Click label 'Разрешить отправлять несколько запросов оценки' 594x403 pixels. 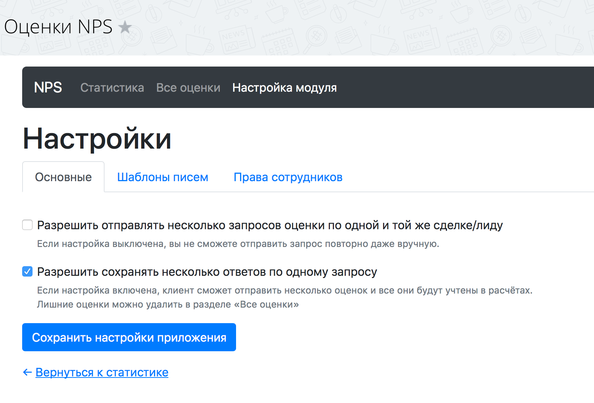click(270, 225)
